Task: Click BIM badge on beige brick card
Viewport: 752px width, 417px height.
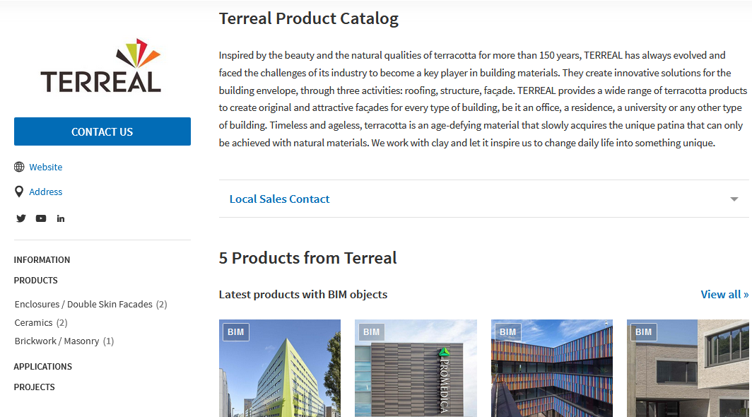Action: tap(643, 332)
